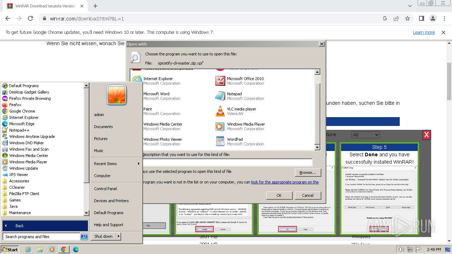The height and width of the screenshot is (254, 452).
Task: Click the volume icon in system tray
Action: tap(402, 250)
